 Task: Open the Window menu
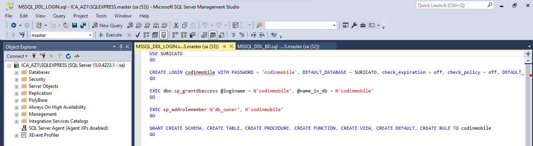[123, 16]
